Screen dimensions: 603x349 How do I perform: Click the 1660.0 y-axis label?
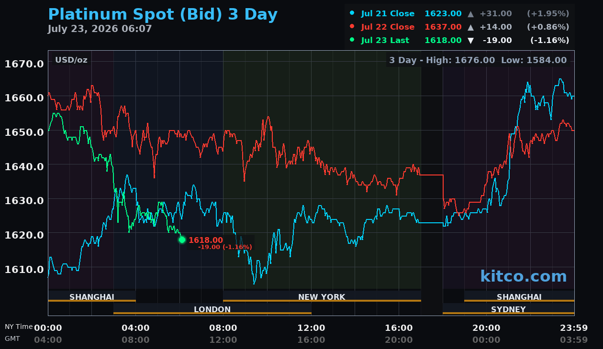(x=24, y=98)
